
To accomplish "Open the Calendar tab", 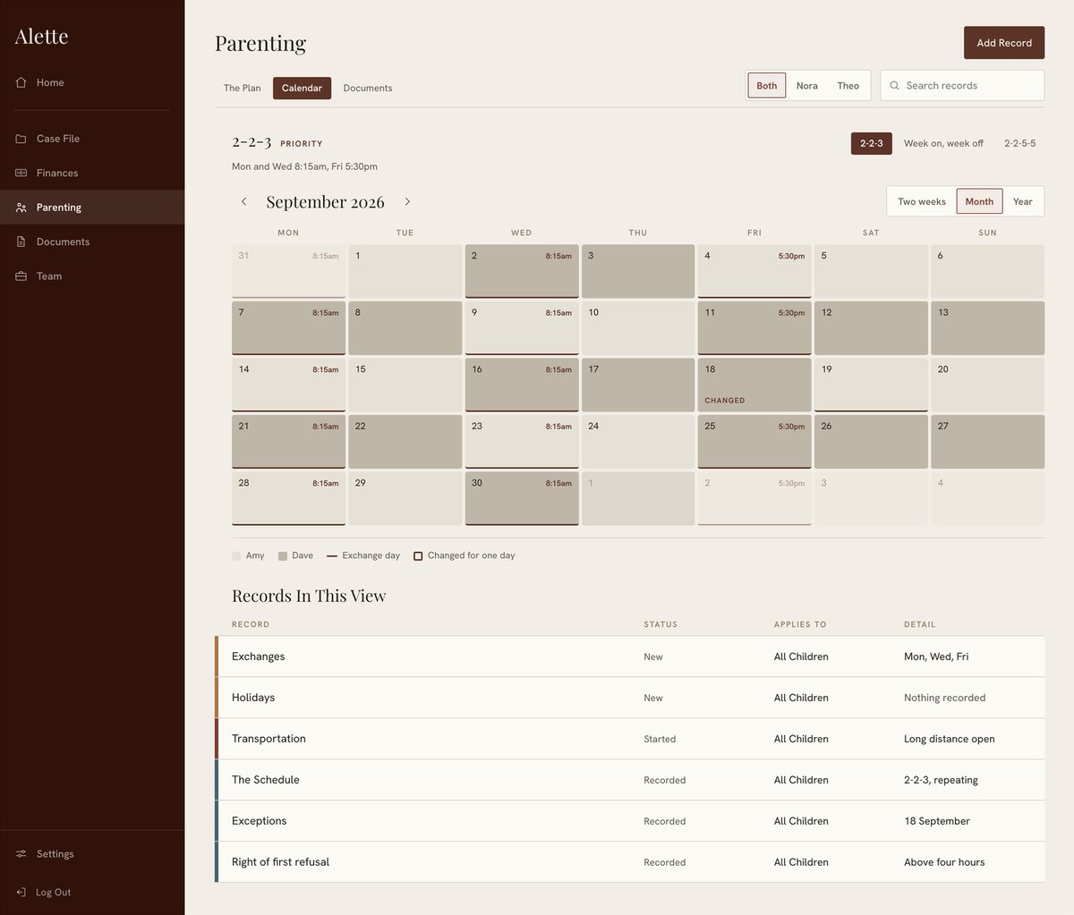I will click(x=302, y=88).
